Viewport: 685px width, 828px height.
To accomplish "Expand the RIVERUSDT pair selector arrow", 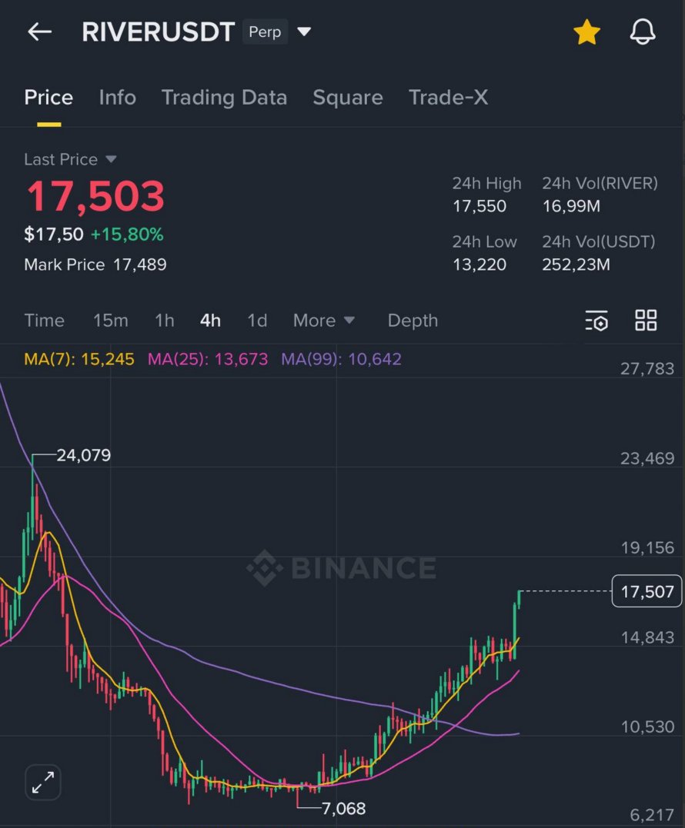I will tap(304, 32).
